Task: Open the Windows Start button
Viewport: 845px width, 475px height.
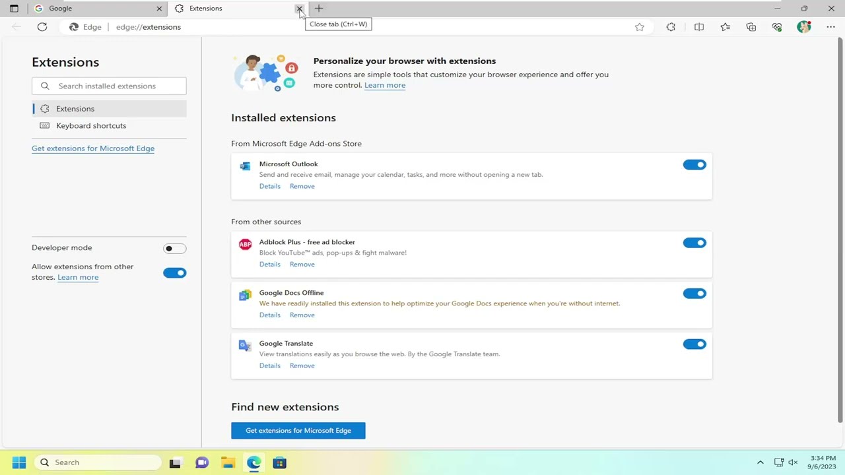Action: (x=18, y=462)
